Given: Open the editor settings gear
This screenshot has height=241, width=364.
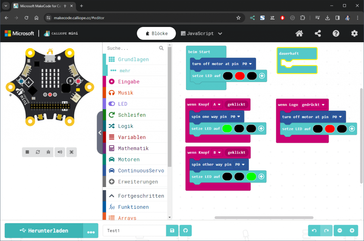Looking at the screenshot, I should click(354, 33).
